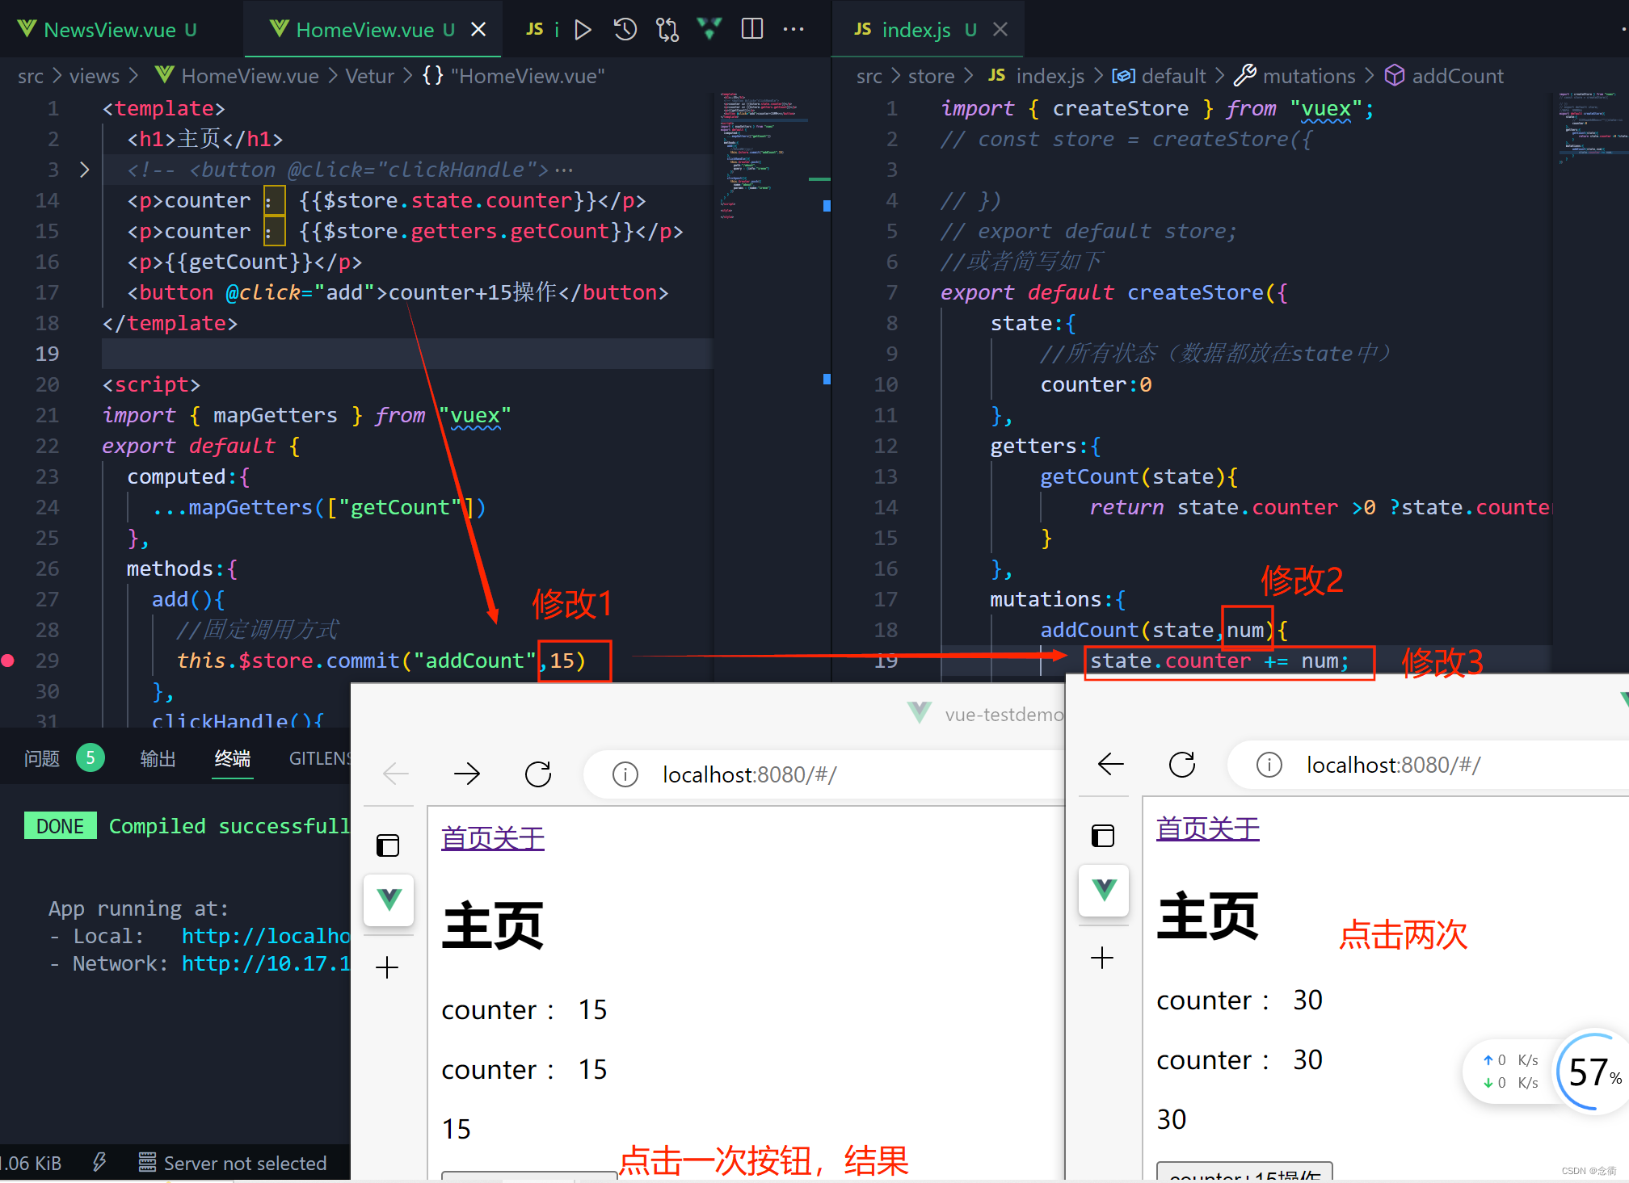Click the Vetur icon in the editor toolbar
The height and width of the screenshot is (1183, 1629).
[x=709, y=29]
